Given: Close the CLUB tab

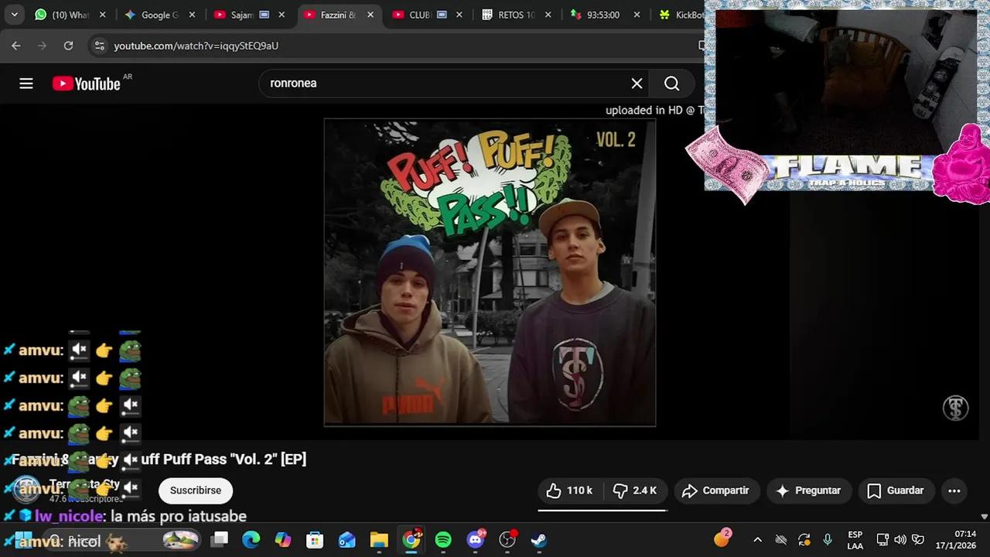Looking at the screenshot, I should coord(461,15).
